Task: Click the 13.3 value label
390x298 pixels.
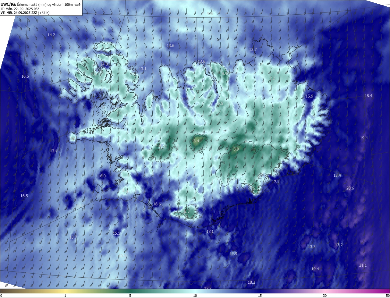Action: 312,247
